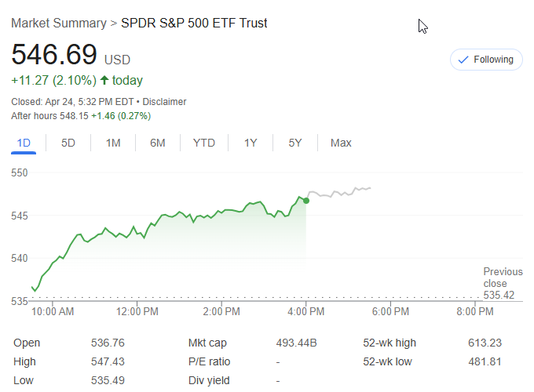
Task: Click the 546.69 price figure
Action: coord(54,55)
